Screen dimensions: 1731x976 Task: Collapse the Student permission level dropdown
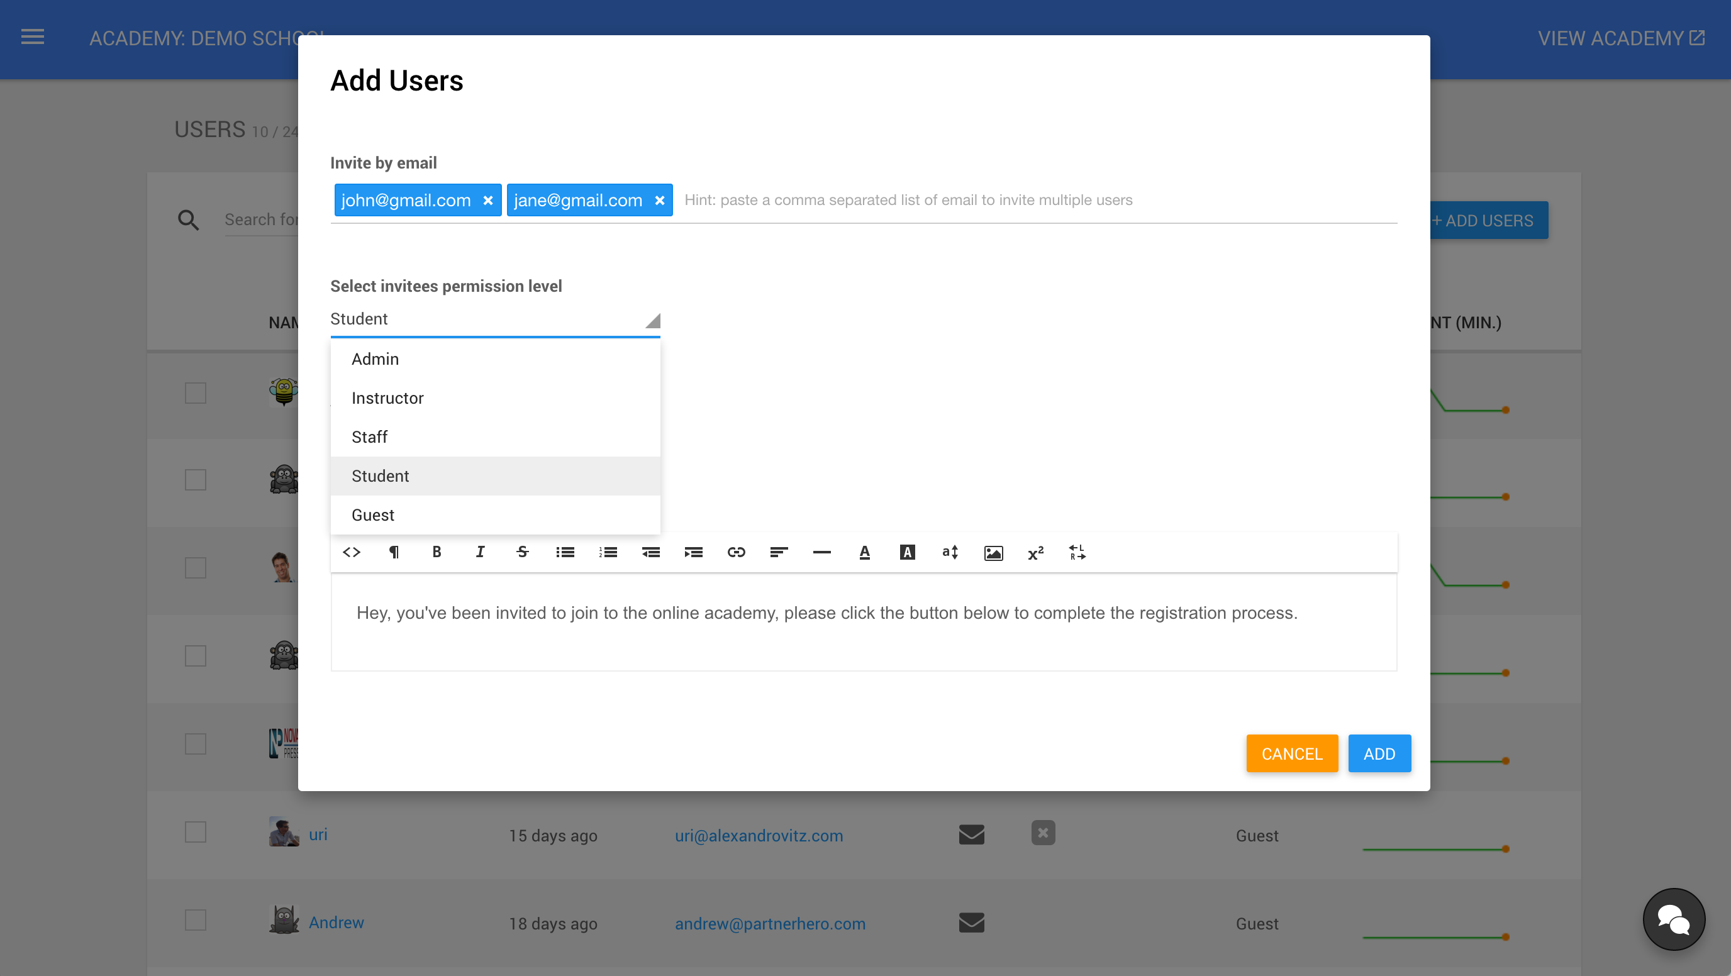[x=495, y=319]
